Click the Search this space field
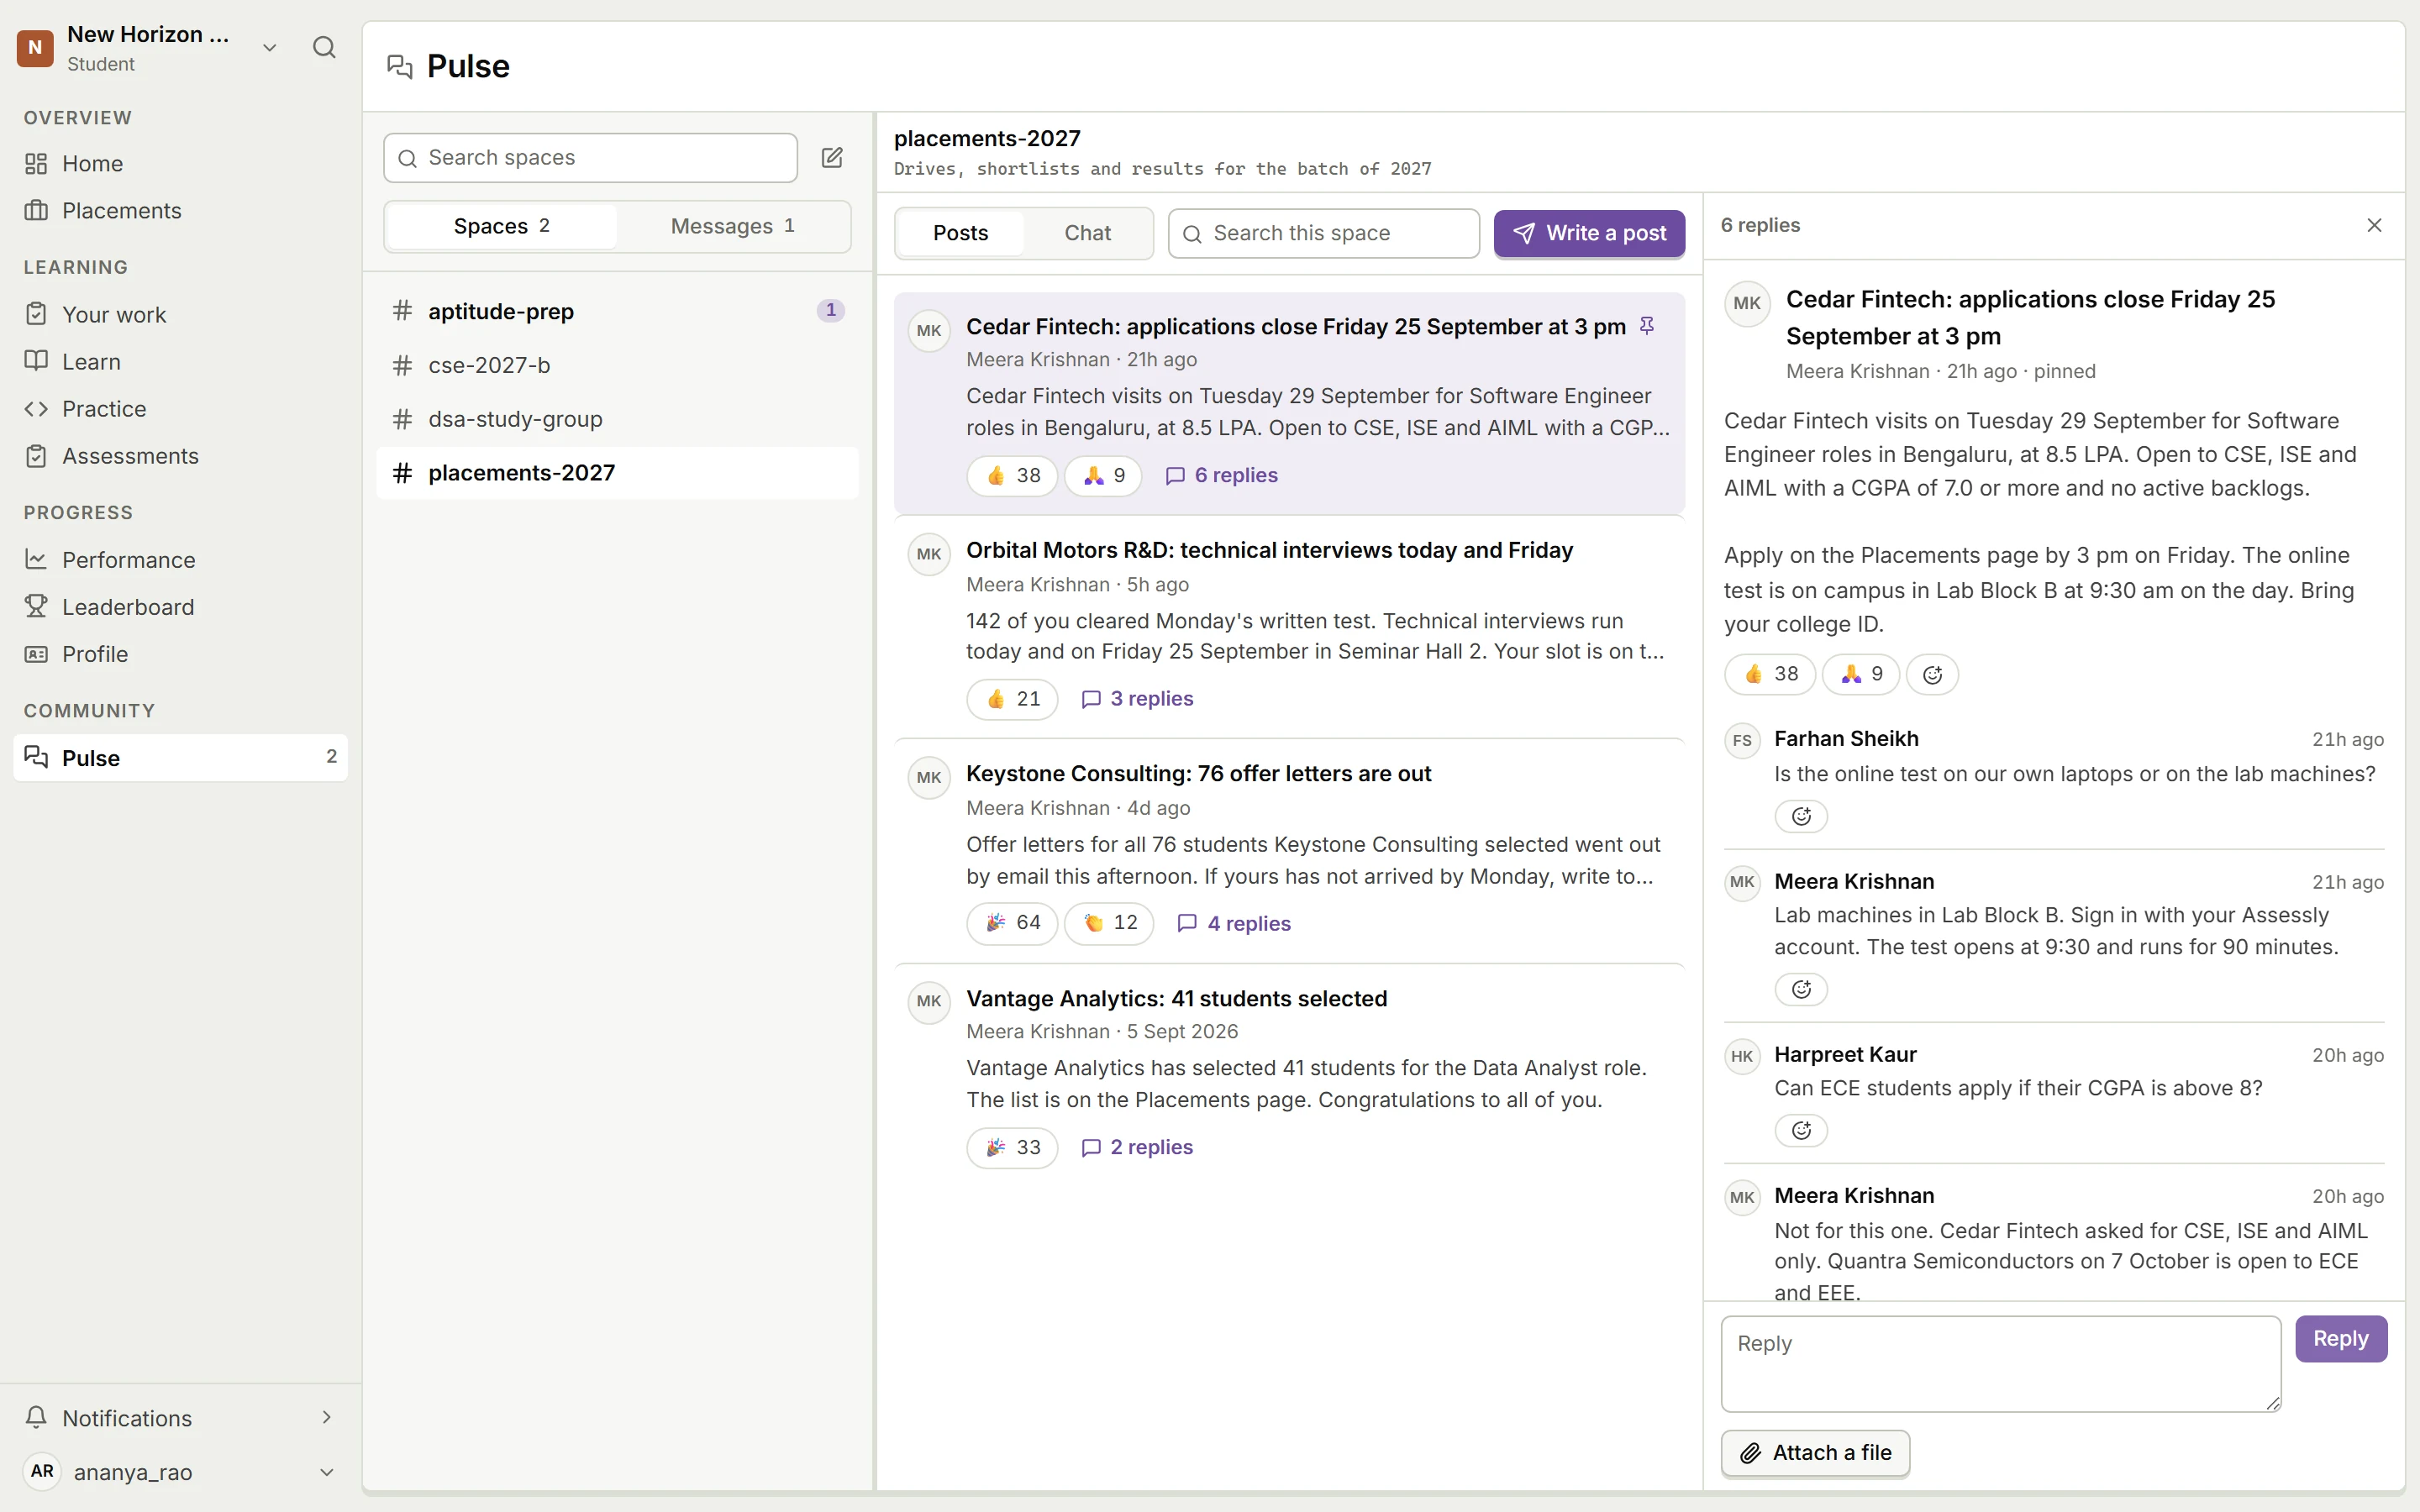This screenshot has height=1512, width=2420. coord(1323,233)
